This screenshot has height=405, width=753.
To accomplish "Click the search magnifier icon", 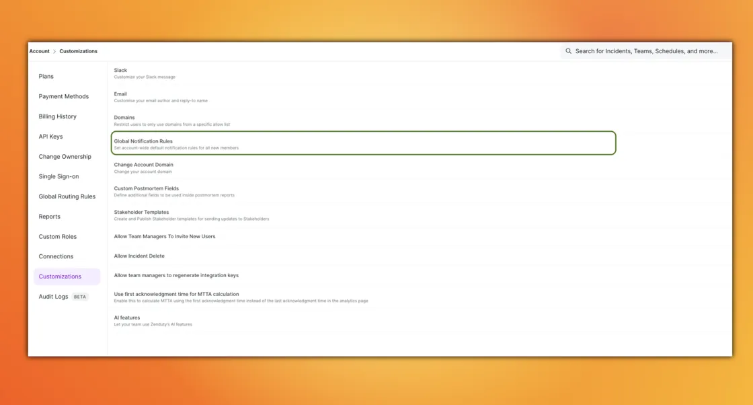I will (x=569, y=50).
